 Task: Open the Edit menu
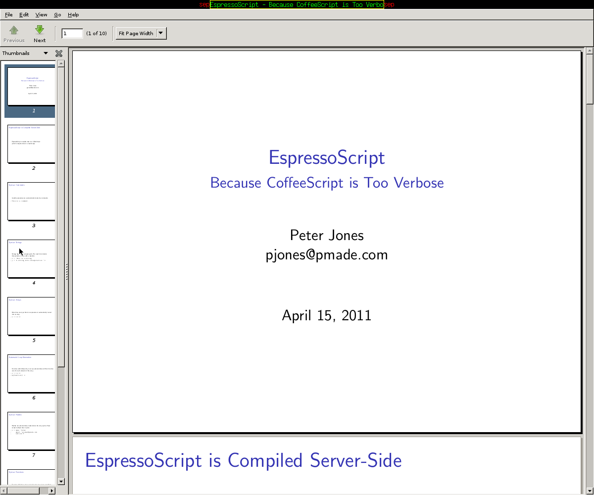click(24, 15)
